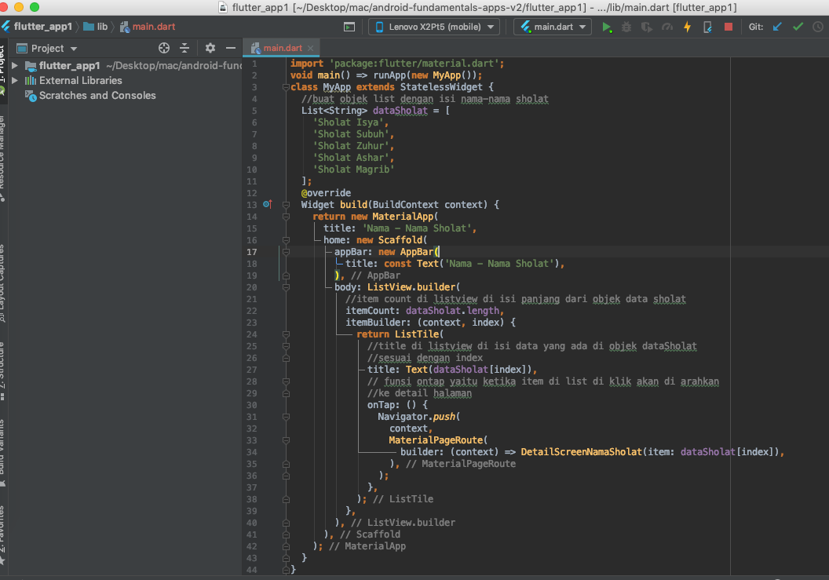
Task: Collapse all items in Project panel
Action: [x=184, y=48]
